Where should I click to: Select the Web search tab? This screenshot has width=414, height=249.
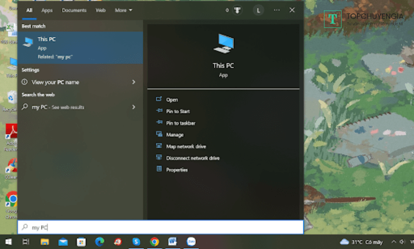100,10
